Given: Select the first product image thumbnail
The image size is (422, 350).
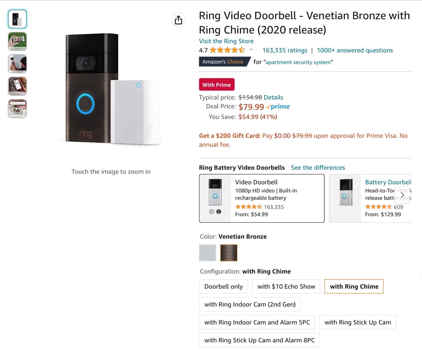Looking at the screenshot, I should pos(17,19).
